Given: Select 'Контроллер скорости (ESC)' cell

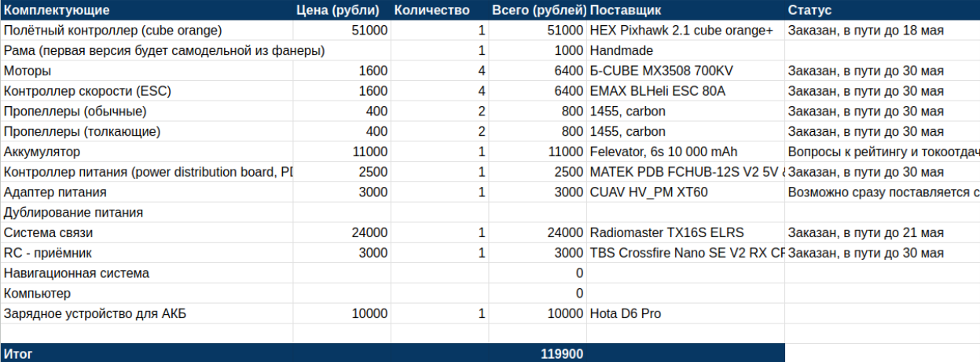Looking at the screenshot, I should 146,91.
